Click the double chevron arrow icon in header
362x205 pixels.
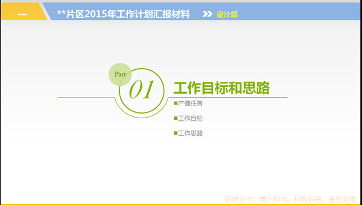click(207, 14)
